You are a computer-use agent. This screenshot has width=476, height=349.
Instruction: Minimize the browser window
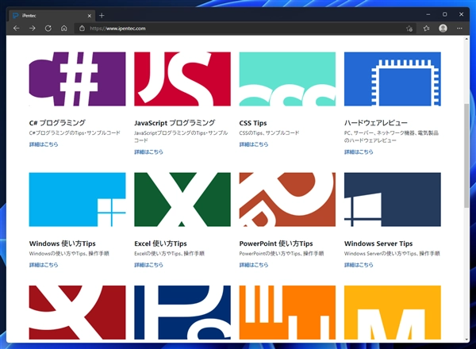click(428, 14)
